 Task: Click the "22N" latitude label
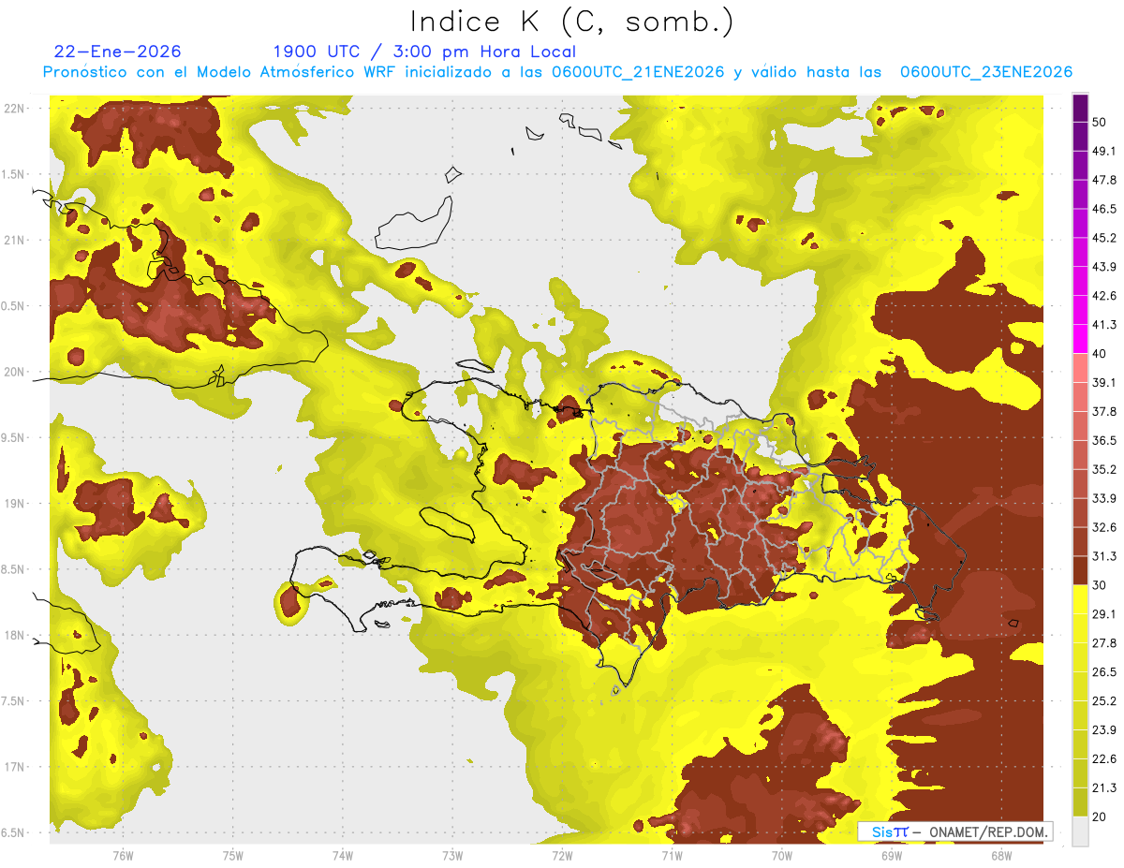[14, 109]
